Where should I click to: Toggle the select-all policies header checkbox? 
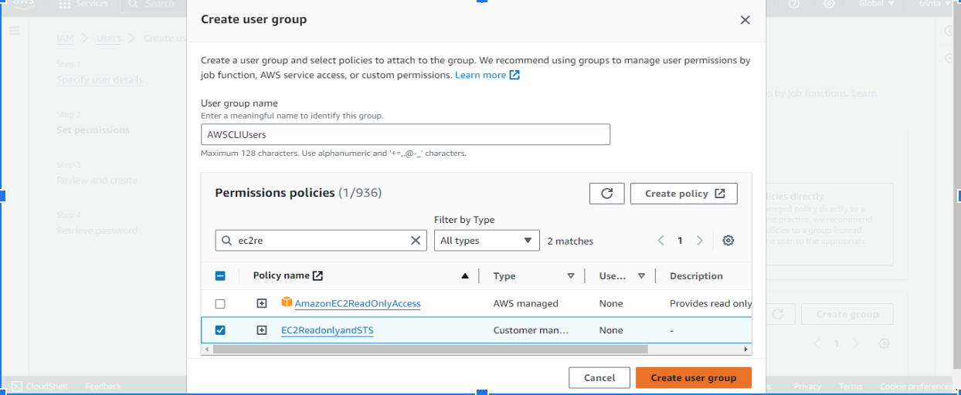point(220,276)
